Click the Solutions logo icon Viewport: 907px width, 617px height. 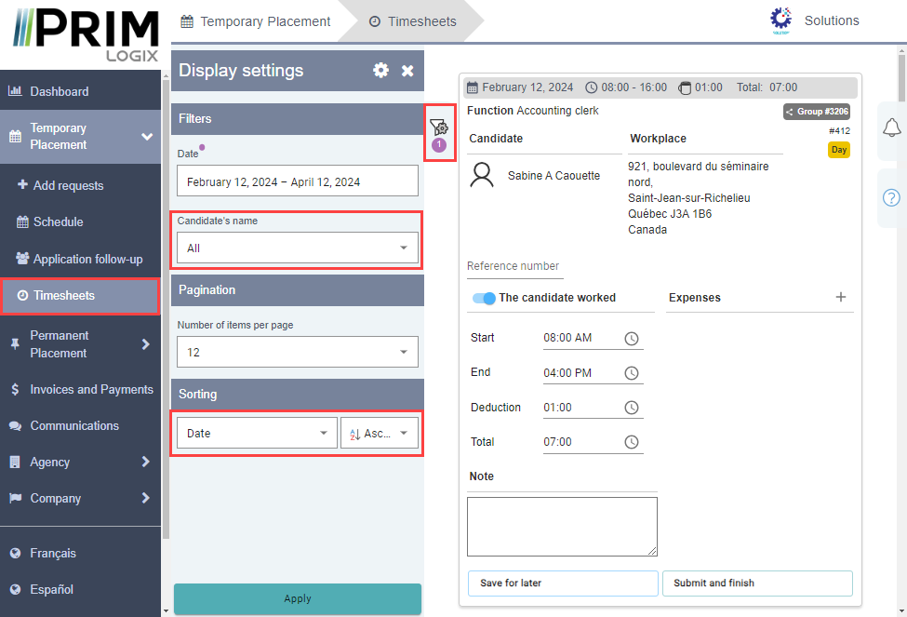coord(781,20)
